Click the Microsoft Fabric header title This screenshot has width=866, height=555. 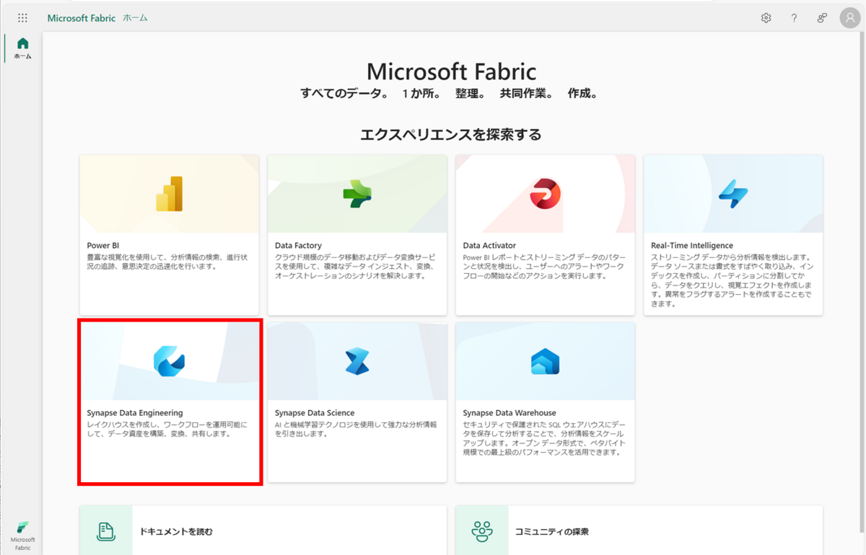(x=82, y=18)
